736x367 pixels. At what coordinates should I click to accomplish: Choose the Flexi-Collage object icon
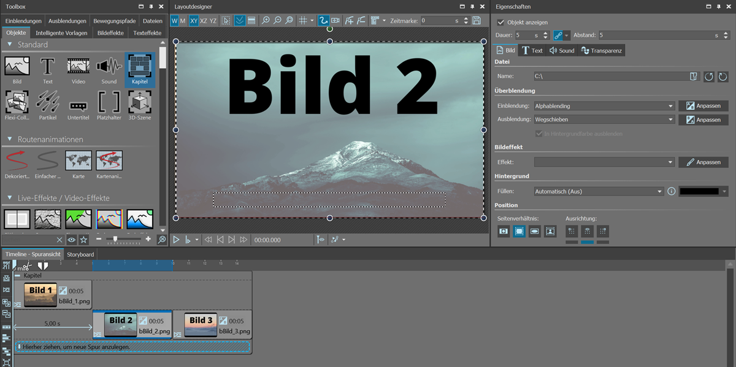17,103
